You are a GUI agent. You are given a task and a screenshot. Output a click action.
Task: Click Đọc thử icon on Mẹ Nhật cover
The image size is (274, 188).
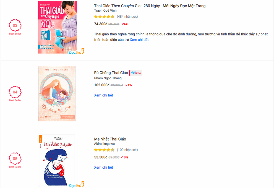[x=76, y=185]
